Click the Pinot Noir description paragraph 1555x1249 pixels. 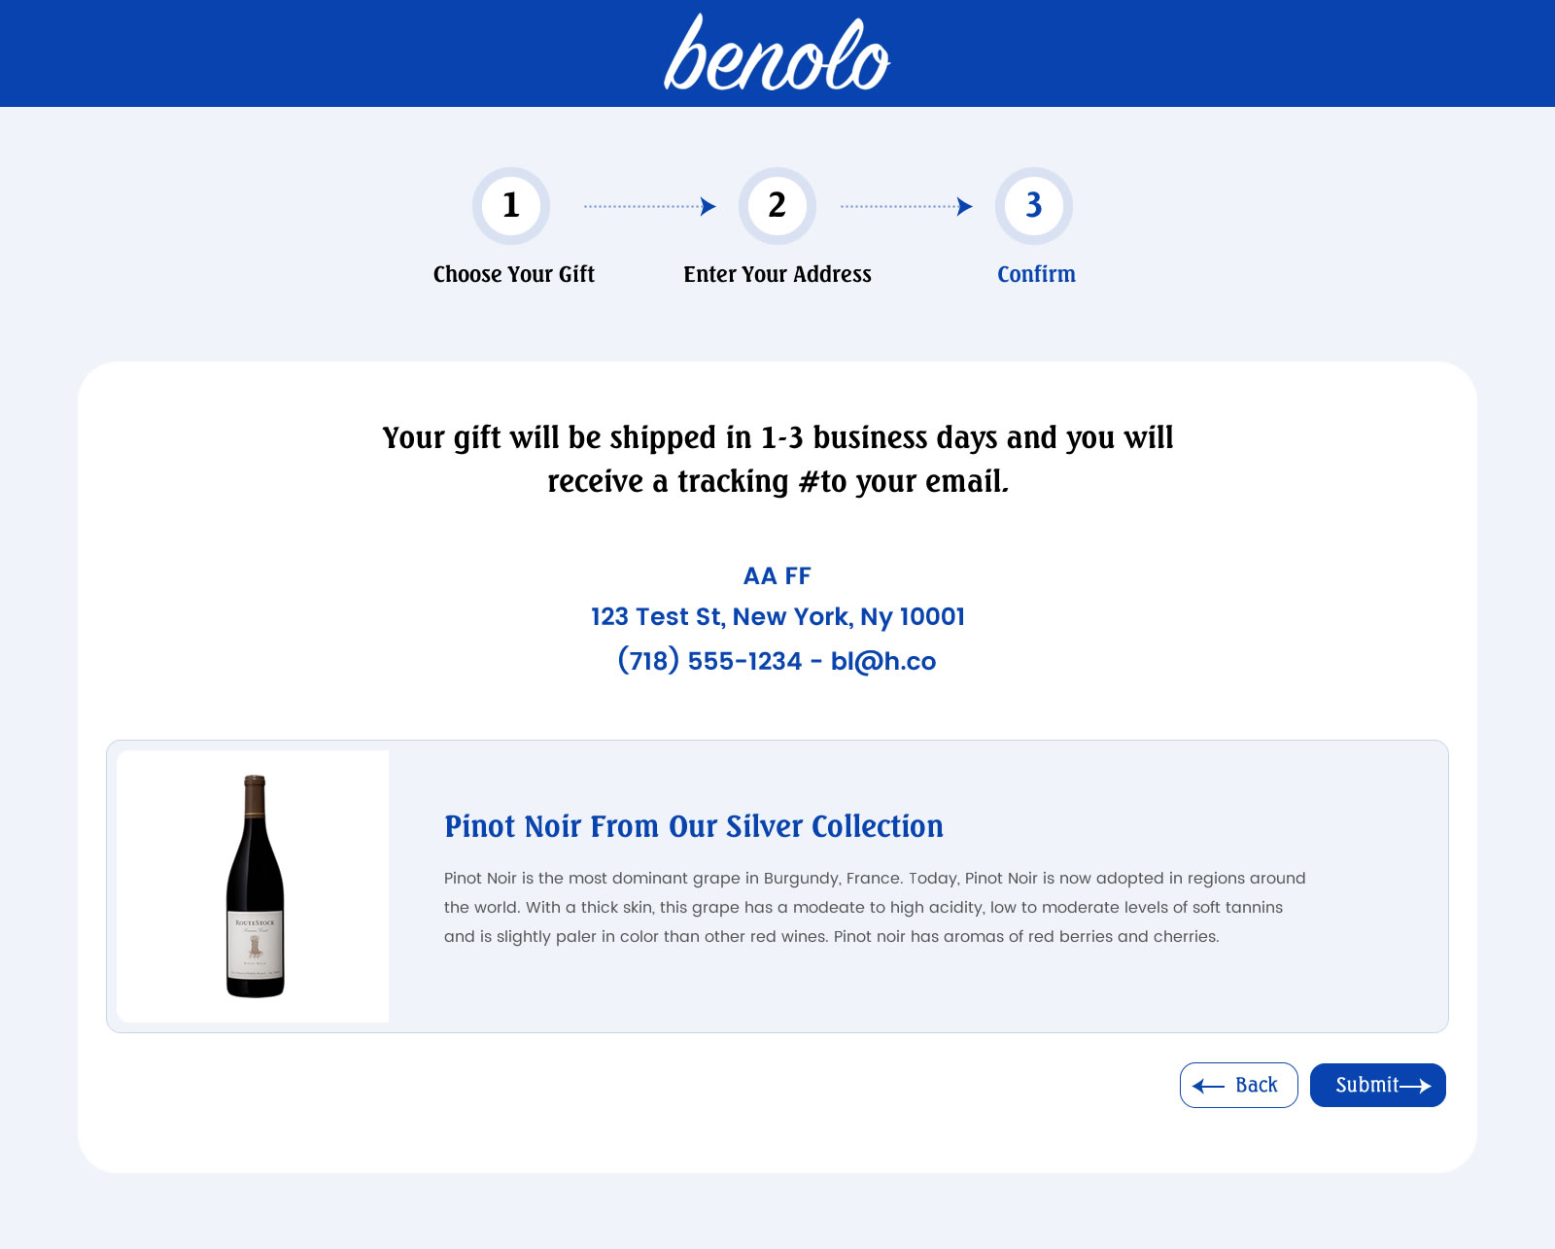(x=875, y=907)
